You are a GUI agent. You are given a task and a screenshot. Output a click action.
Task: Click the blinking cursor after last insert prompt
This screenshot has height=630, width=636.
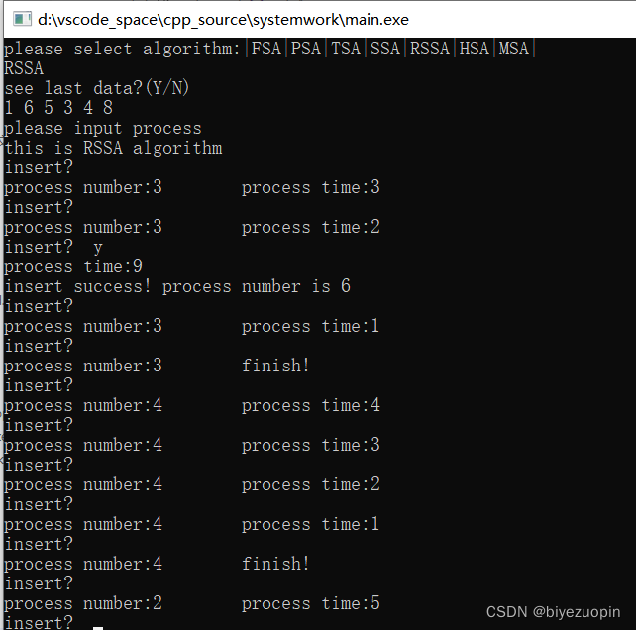tap(98, 628)
